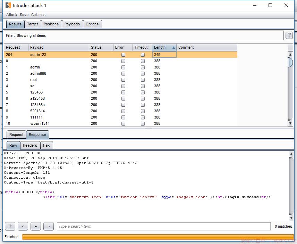Go to next search match arrow
Screen dimensions: 297x244
49,226
